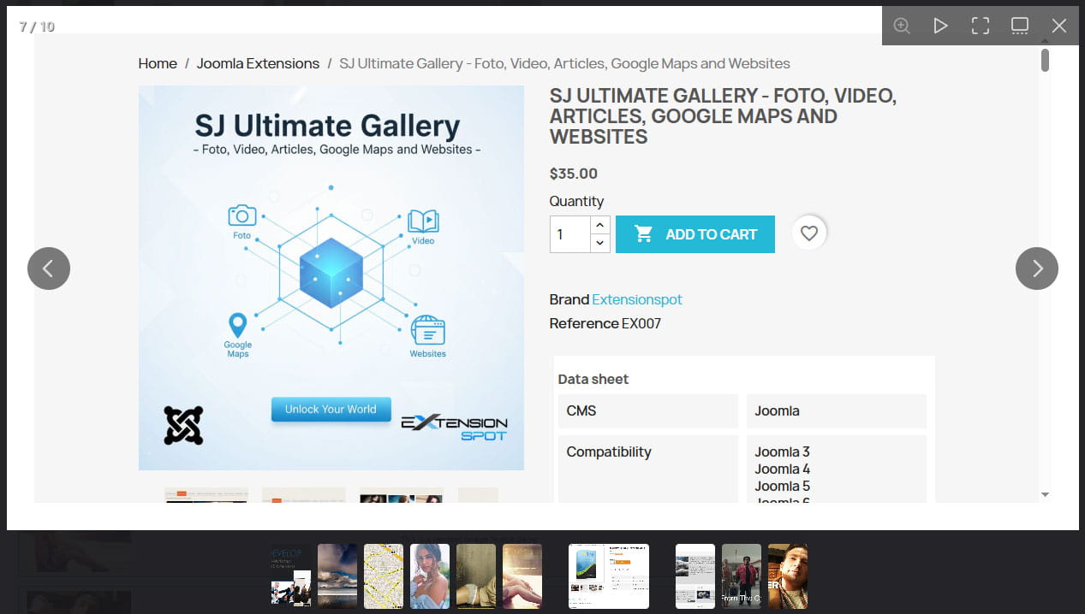
Task: Open the Joomla Extensions breadcrumb link
Action: [258, 63]
